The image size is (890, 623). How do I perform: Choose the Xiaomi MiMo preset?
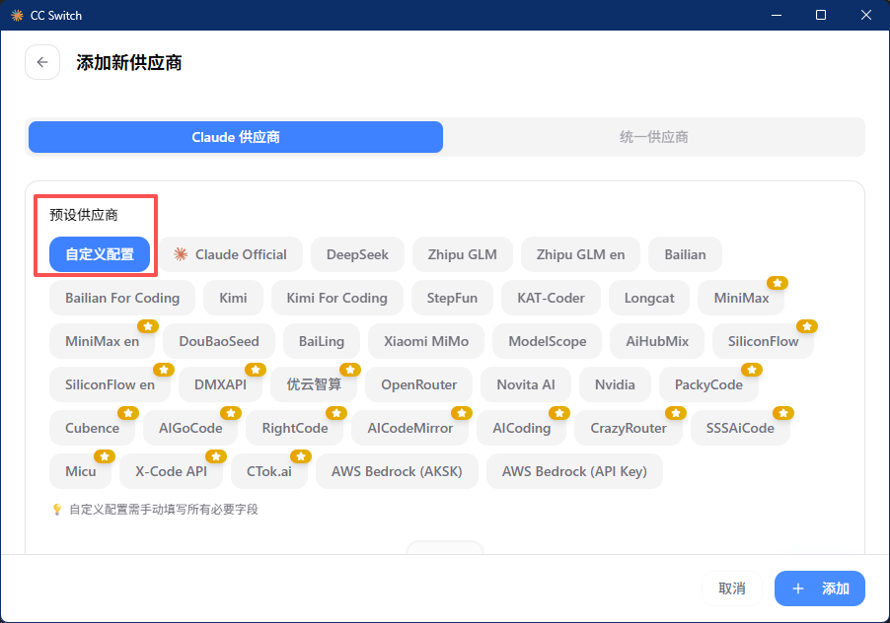tap(426, 341)
